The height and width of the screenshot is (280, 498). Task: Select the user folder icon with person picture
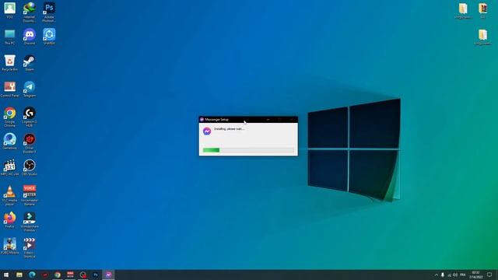(x=9, y=10)
